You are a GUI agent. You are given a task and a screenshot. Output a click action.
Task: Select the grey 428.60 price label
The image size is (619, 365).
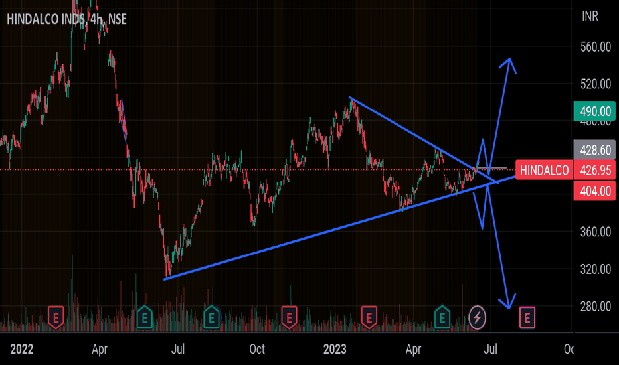point(594,150)
